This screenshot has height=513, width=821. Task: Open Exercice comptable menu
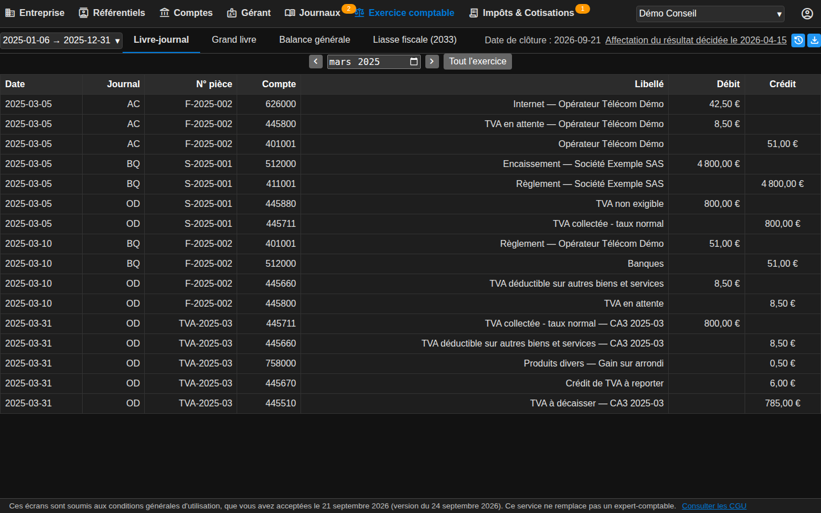tap(404, 13)
